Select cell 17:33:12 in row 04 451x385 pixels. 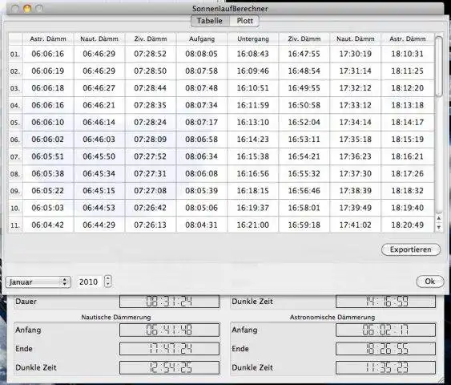[356, 105]
